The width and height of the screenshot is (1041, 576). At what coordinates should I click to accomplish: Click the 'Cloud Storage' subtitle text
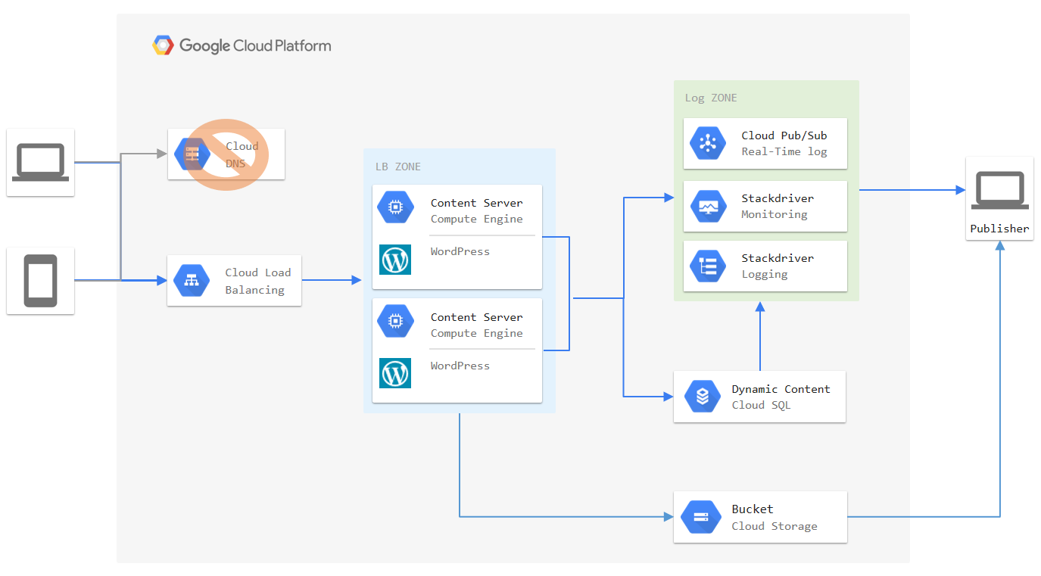tap(775, 526)
